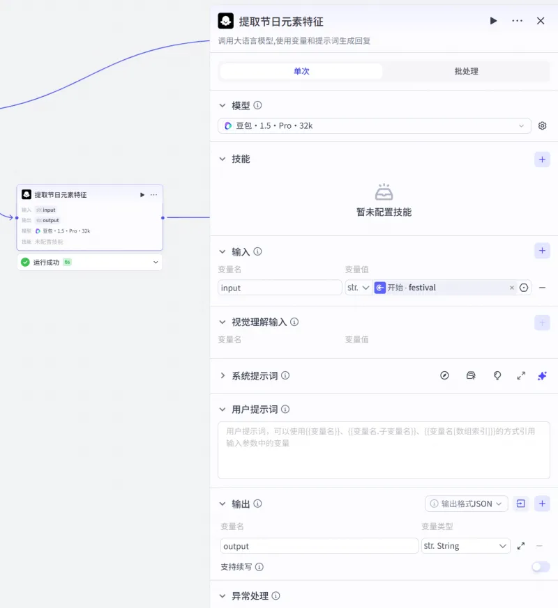Open the prompt library compass icon
Viewport: 558px width, 608px height.
pos(444,375)
